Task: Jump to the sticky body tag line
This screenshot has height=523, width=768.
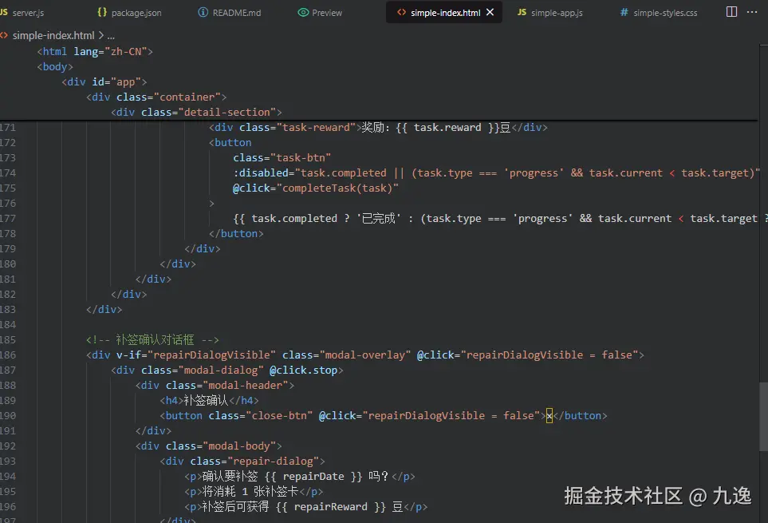Action: (x=55, y=66)
